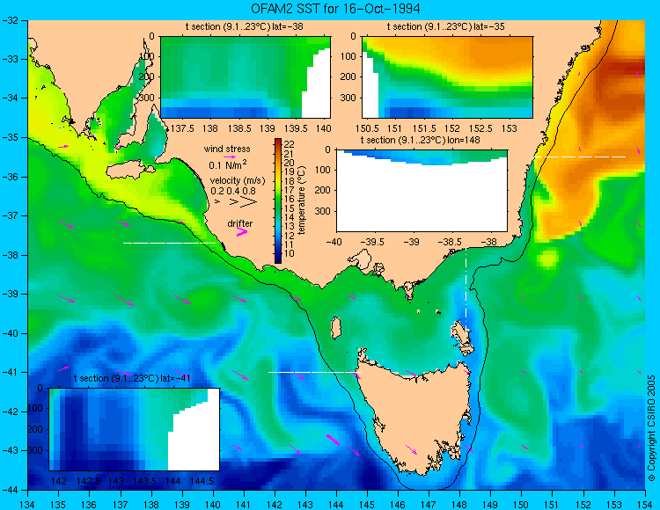This screenshot has width=660, height=510.
Task: Click the '147' longitude axis label
Action: pos(429,505)
